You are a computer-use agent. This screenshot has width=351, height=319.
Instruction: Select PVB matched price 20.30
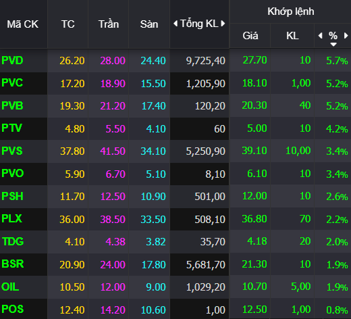pyautogui.click(x=254, y=105)
